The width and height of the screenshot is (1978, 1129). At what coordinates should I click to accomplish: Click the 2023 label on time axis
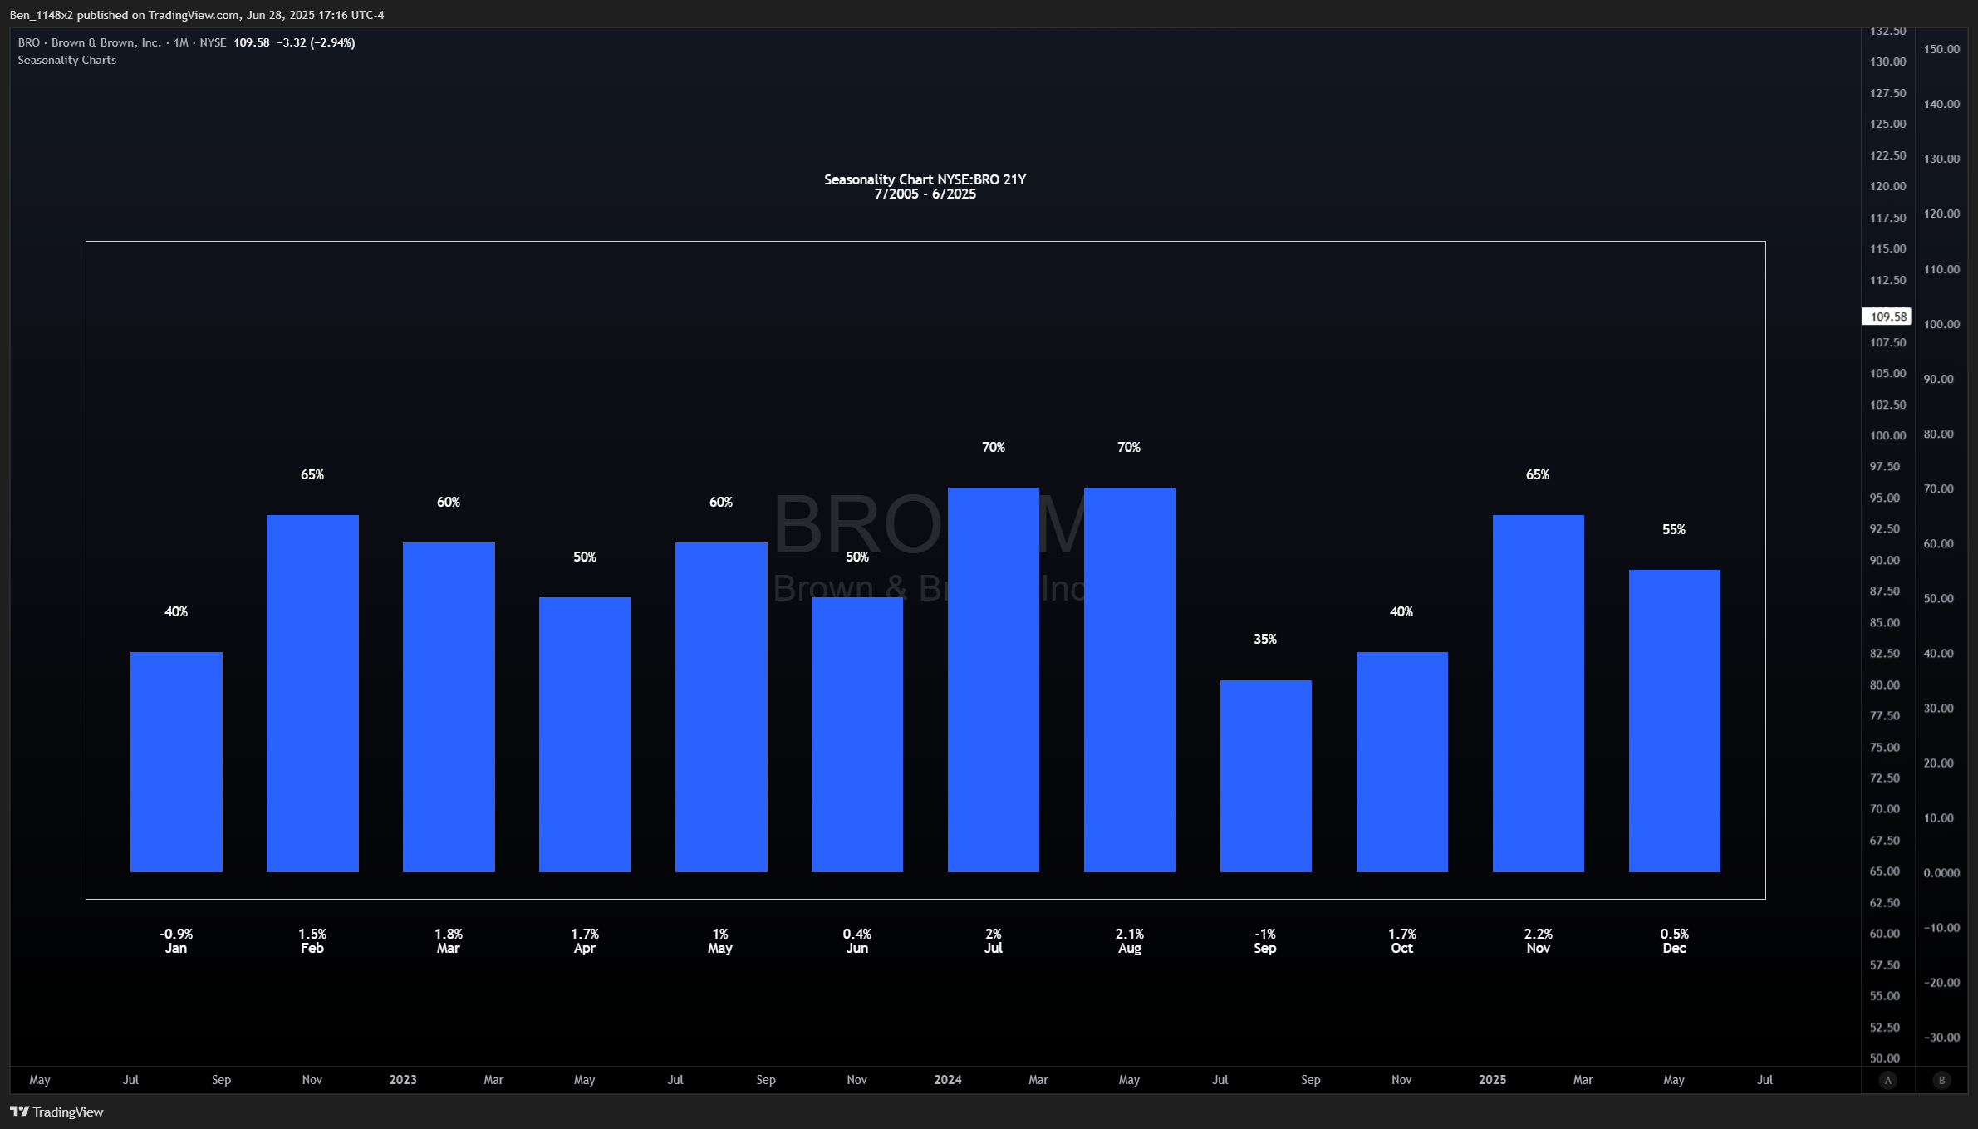[x=403, y=1080]
